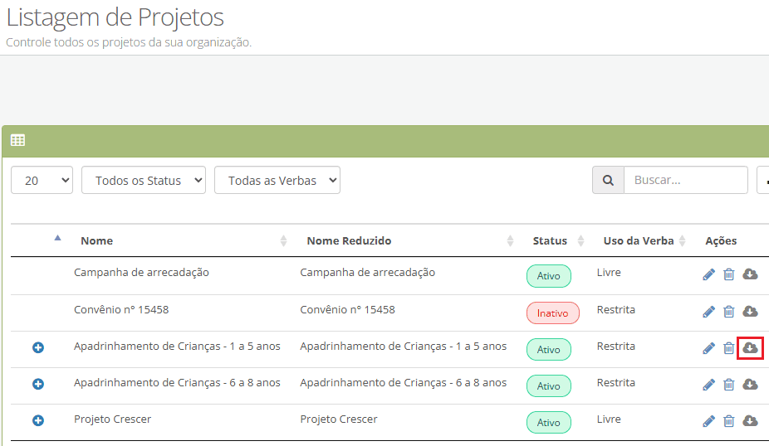Edit Apadrinhamento de Crianças 6 a 8 anos
The width and height of the screenshot is (769, 446).
[x=708, y=385]
